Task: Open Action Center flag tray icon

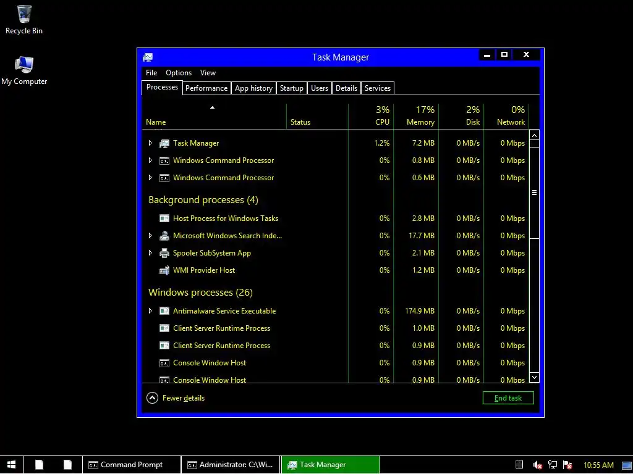Action: coord(567,465)
